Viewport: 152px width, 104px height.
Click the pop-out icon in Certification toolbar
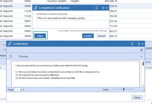click(x=142, y=50)
